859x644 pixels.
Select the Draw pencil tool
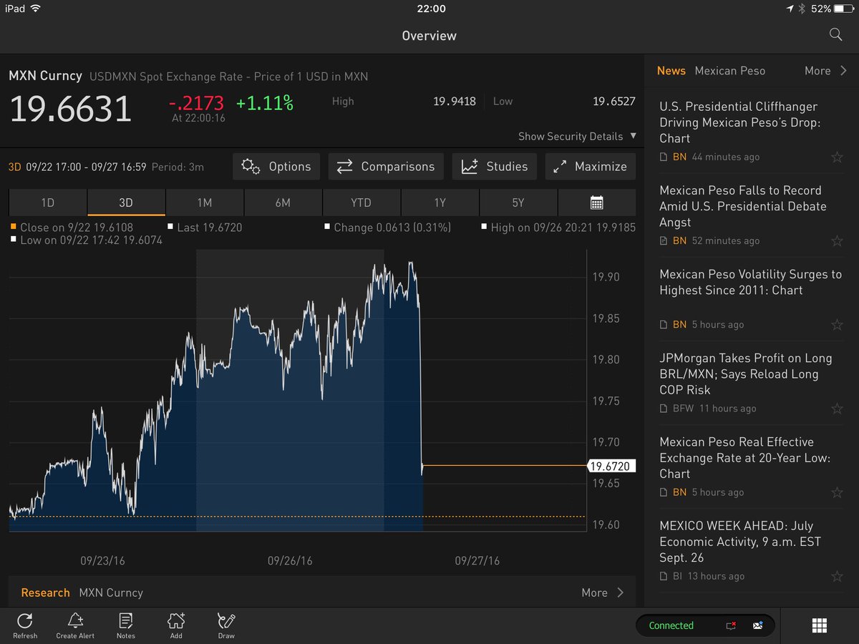pos(226,625)
